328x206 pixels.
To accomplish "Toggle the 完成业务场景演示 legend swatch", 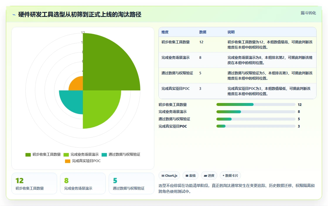I will pos(66,154).
